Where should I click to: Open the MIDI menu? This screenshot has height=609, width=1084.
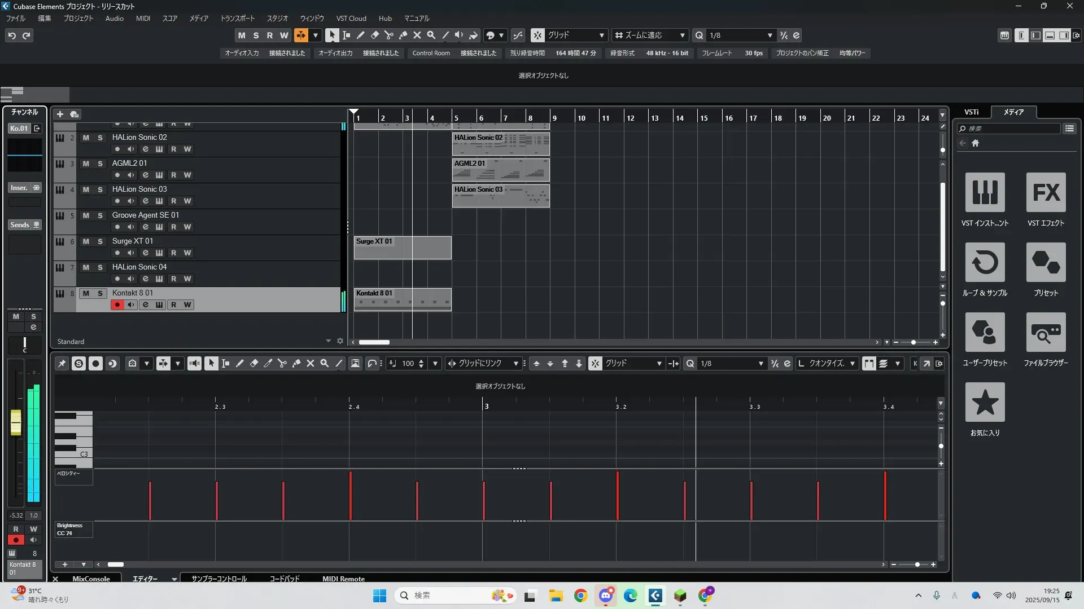[143, 18]
